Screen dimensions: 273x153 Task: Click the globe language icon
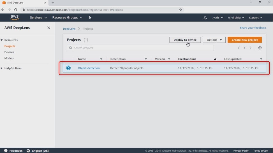[28, 151]
